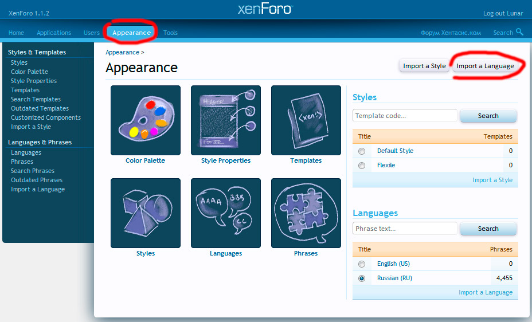Open Customized Components in the sidebar

point(46,117)
